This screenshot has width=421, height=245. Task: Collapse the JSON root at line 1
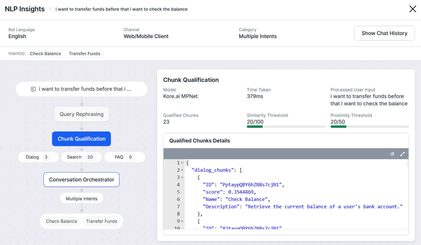[x=182, y=163]
